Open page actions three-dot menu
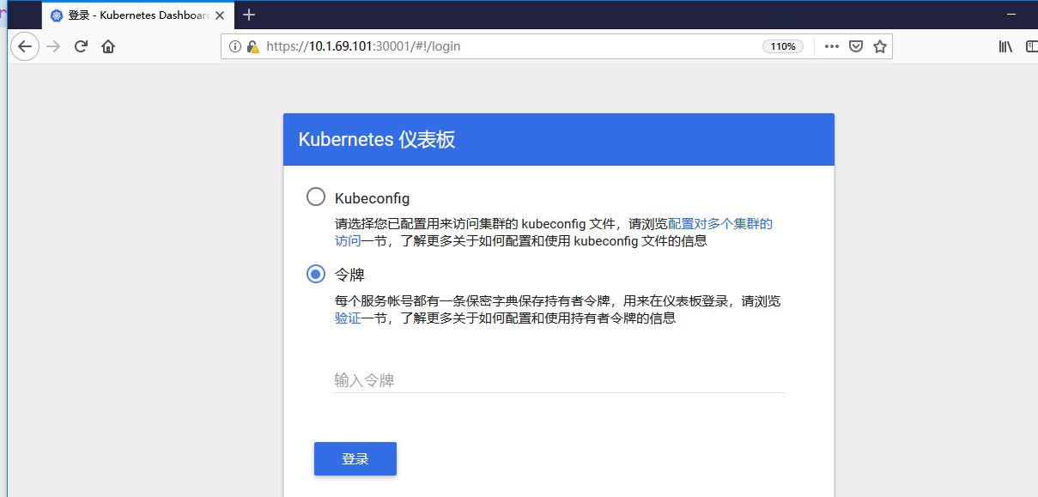The width and height of the screenshot is (1038, 497). point(831,46)
